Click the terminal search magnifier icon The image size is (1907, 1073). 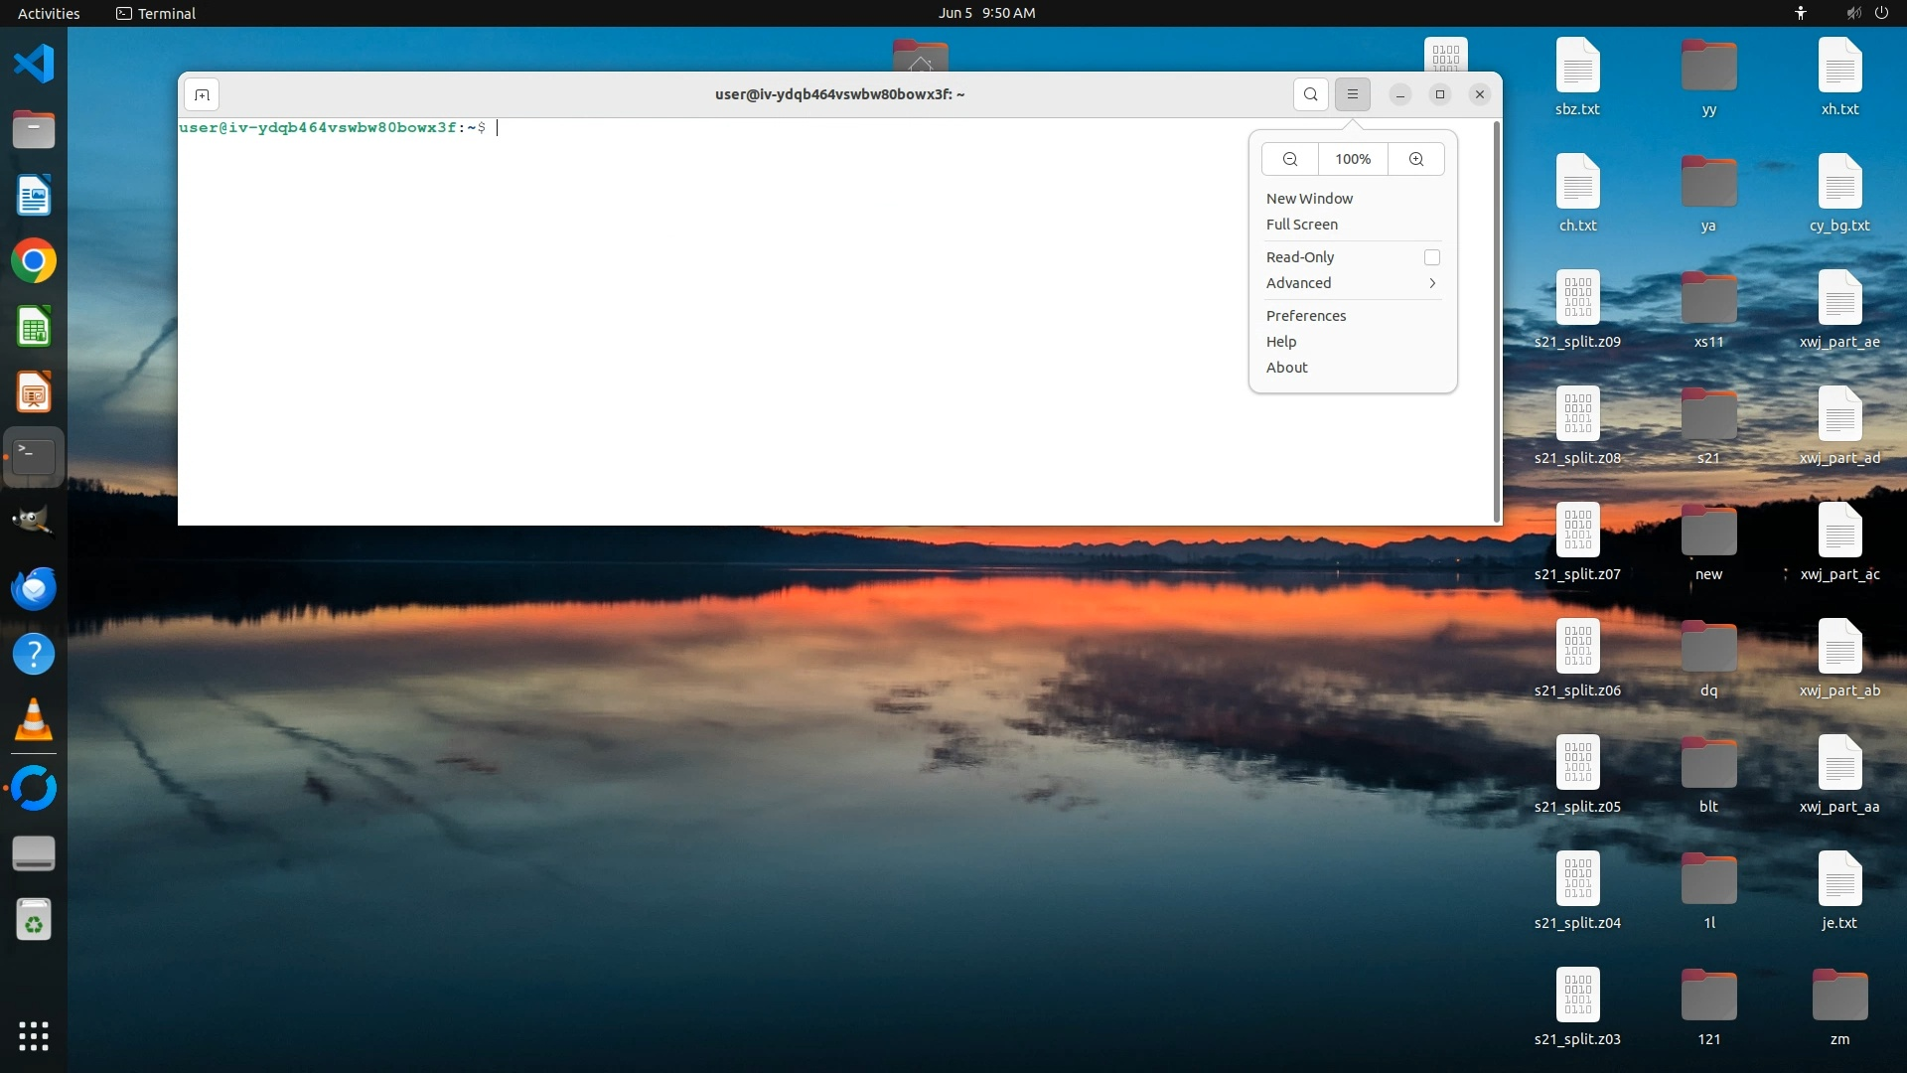1310,94
